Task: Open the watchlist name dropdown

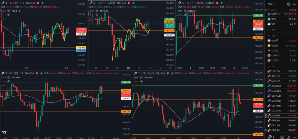Action: coord(273,4)
